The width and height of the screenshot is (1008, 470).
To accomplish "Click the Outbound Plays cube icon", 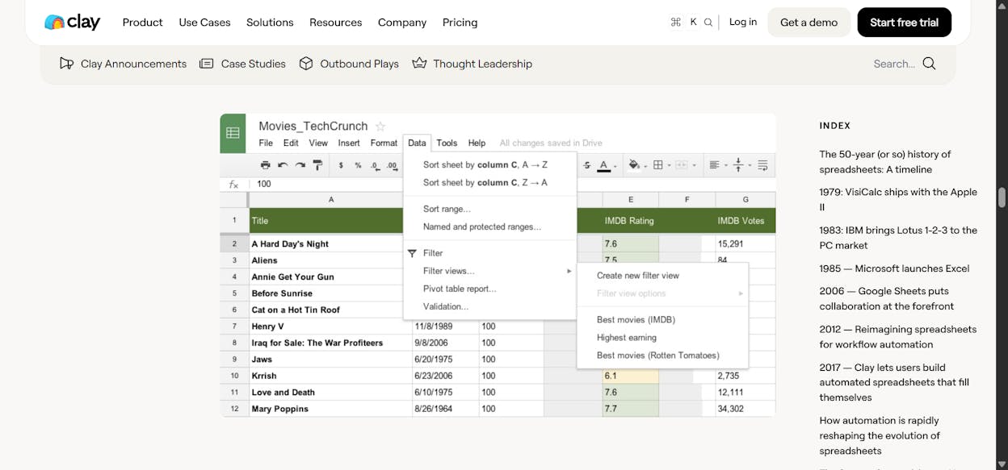I will [306, 64].
